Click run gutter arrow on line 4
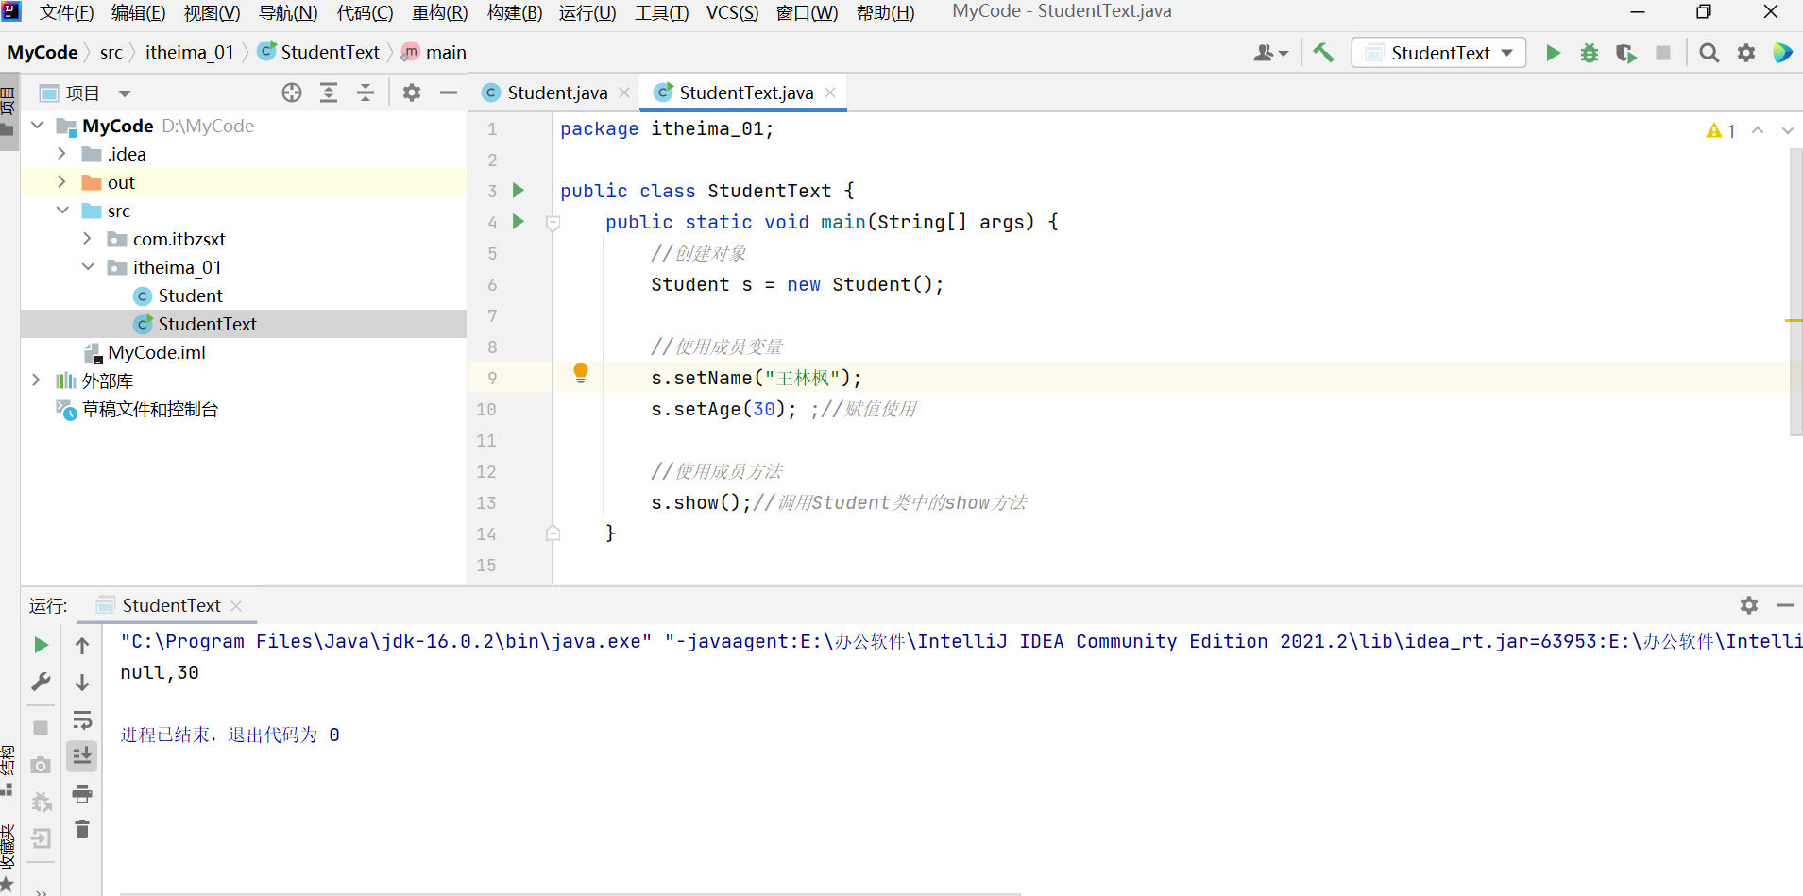Viewport: 1803px width, 896px height. [518, 222]
